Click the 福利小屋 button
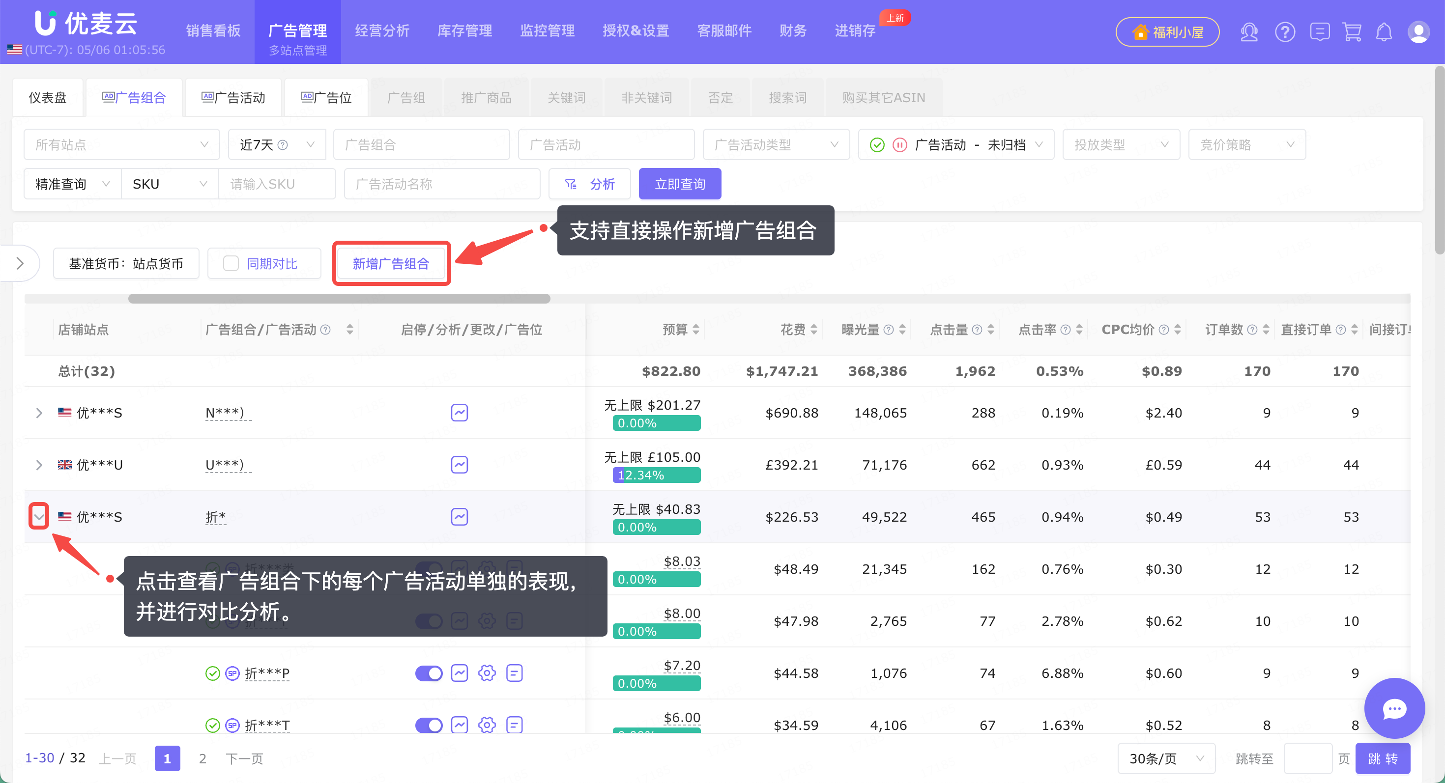 (x=1167, y=32)
